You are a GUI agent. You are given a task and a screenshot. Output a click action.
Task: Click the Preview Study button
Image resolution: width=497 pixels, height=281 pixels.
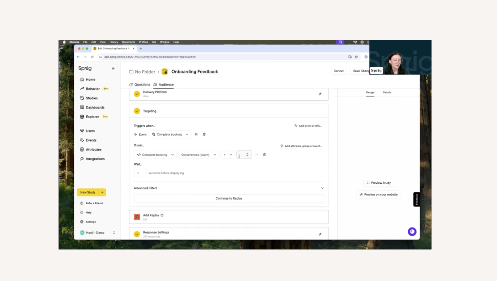click(378, 183)
